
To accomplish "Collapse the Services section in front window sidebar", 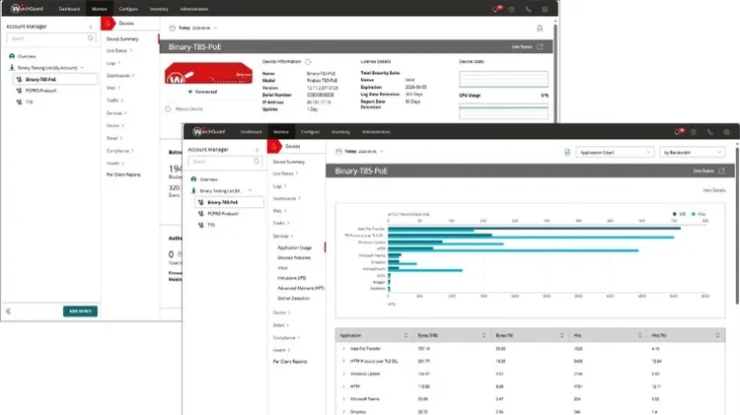I will click(x=283, y=236).
